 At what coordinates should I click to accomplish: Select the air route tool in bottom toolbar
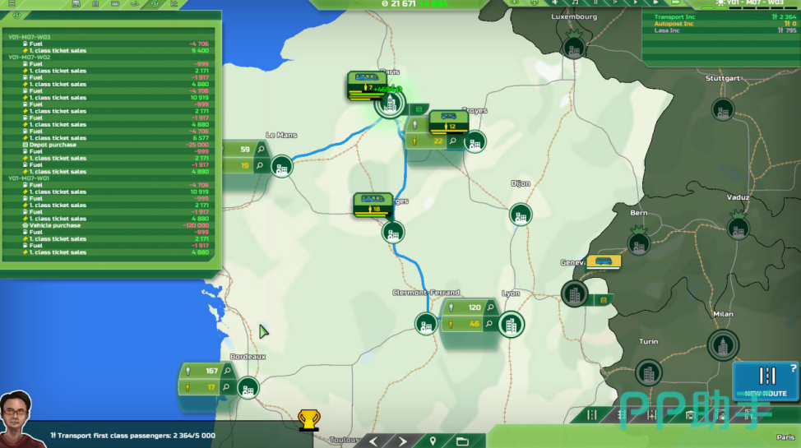(x=651, y=415)
